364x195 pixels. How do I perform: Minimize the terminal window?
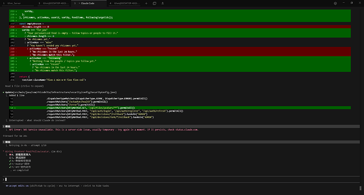[343, 3]
